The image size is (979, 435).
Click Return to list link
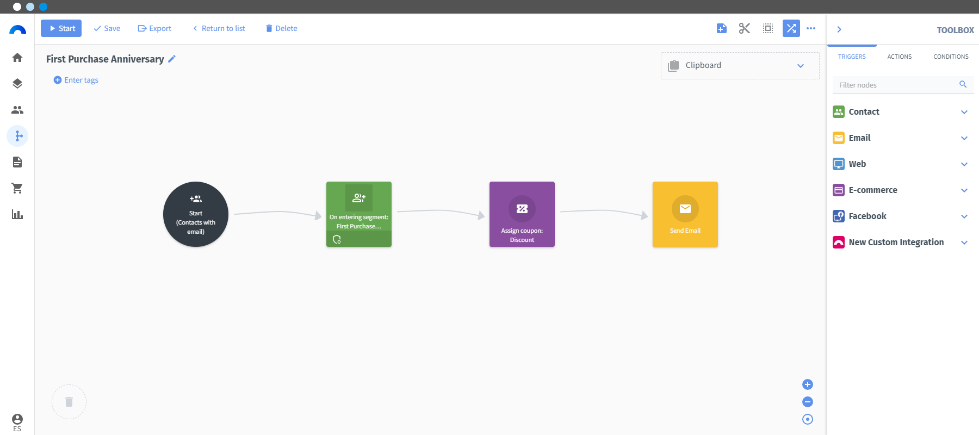point(219,28)
